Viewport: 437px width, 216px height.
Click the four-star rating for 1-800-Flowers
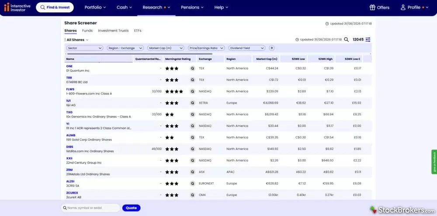(174, 91)
